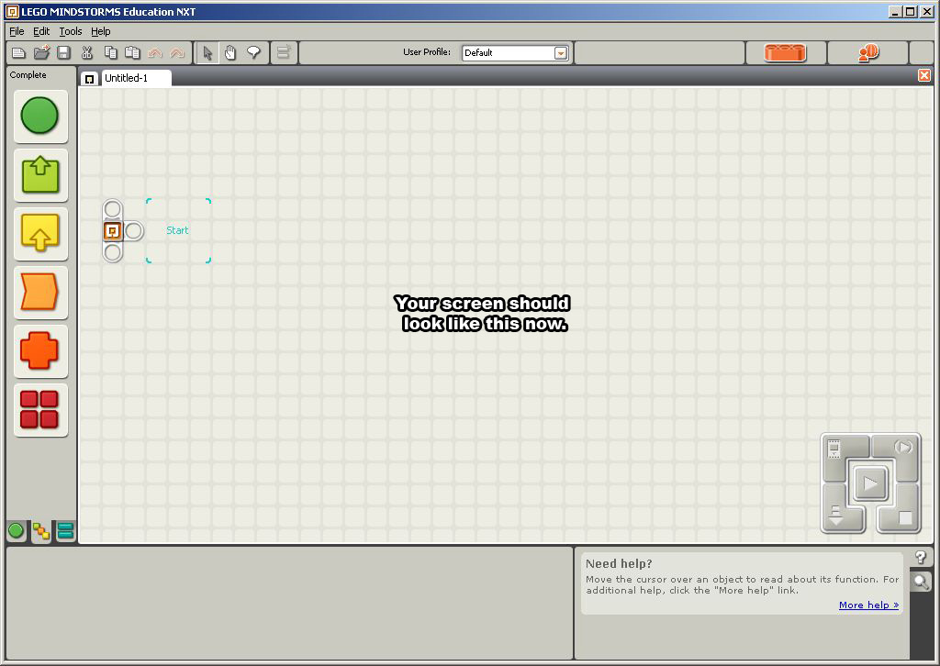940x666 pixels.
Task: Expand the User Profile dropdown
Action: coord(561,53)
